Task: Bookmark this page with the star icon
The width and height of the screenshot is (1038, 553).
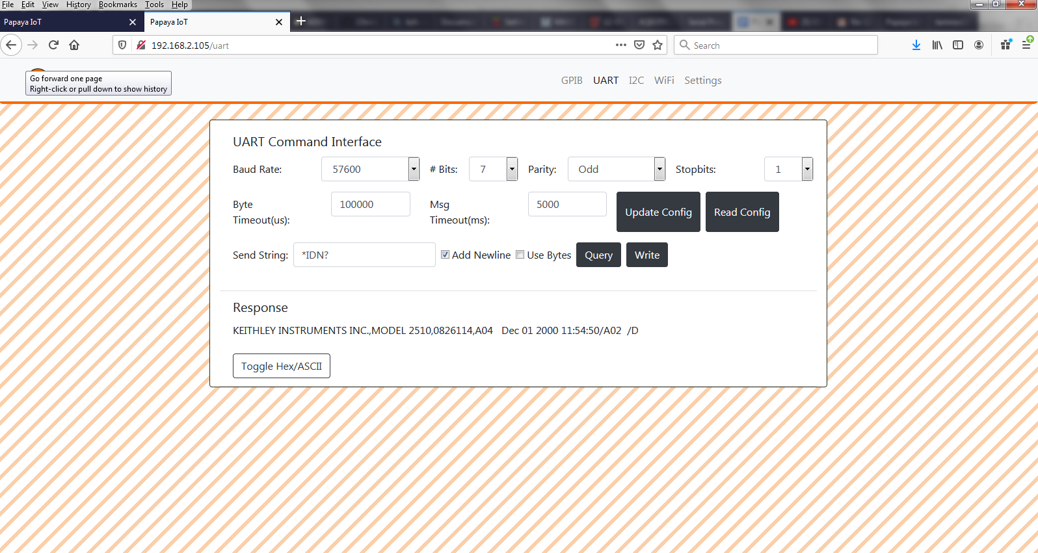Action: point(658,45)
